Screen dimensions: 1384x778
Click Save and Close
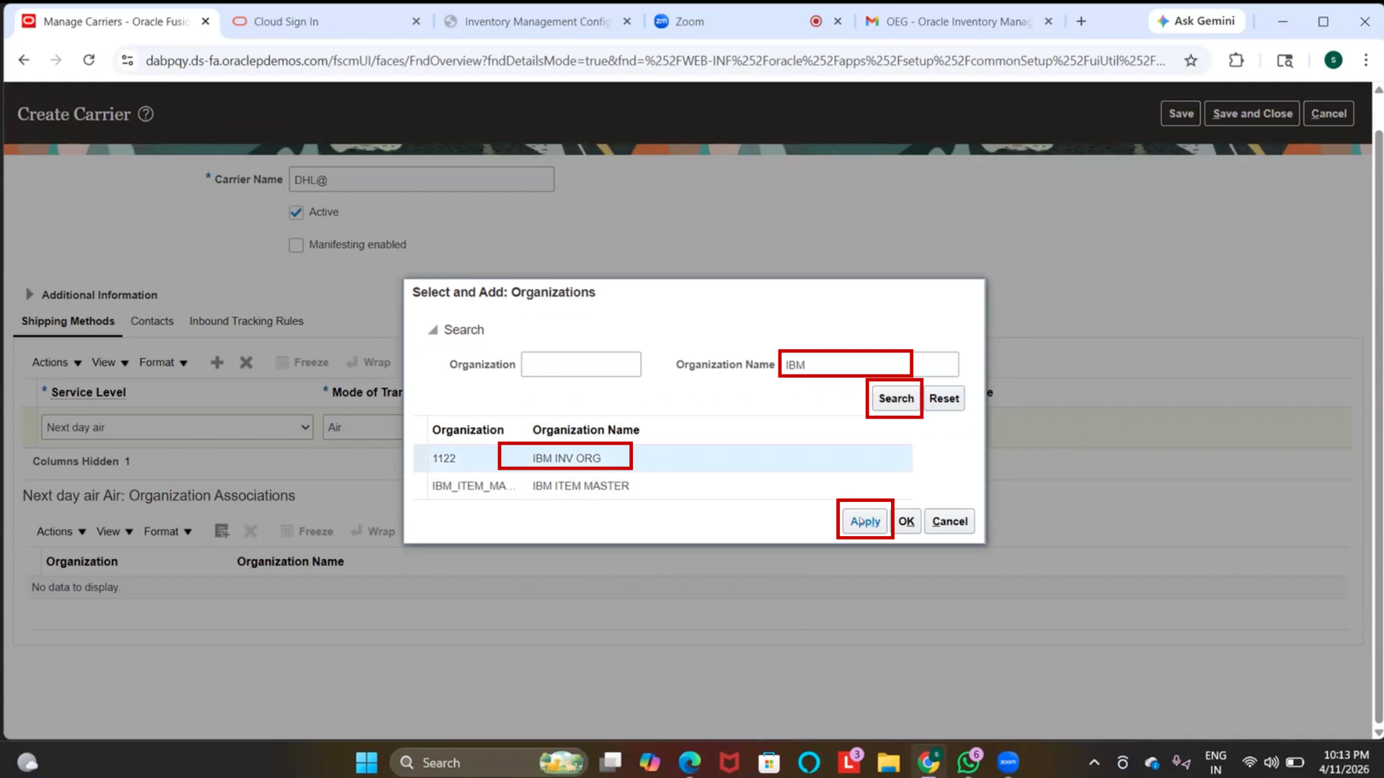click(x=1252, y=114)
